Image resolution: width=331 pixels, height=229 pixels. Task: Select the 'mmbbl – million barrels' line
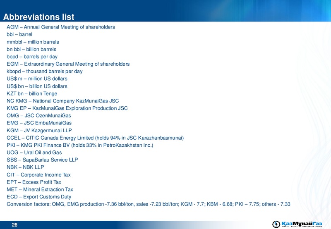pyautogui.click(x=33, y=42)
